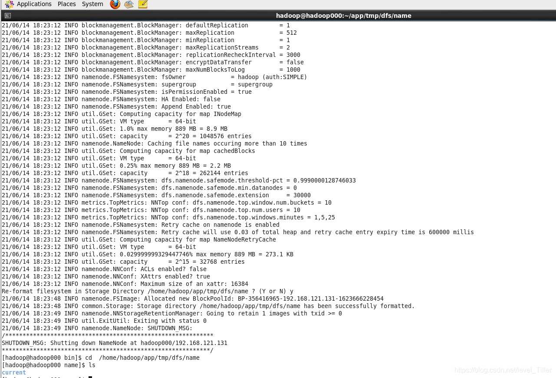This screenshot has width=556, height=378.
Task: Open the Evolution mail launcher icon
Action: click(x=129, y=4)
